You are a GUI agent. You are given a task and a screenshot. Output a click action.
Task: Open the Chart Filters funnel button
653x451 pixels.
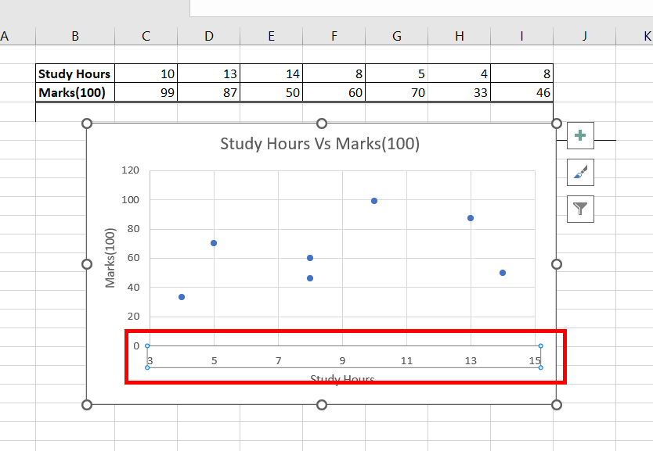580,209
